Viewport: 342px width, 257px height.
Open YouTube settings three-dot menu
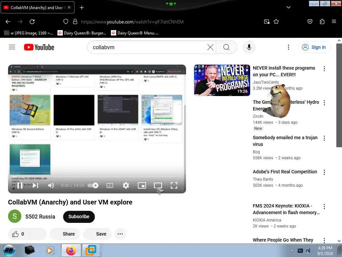[x=288, y=47]
